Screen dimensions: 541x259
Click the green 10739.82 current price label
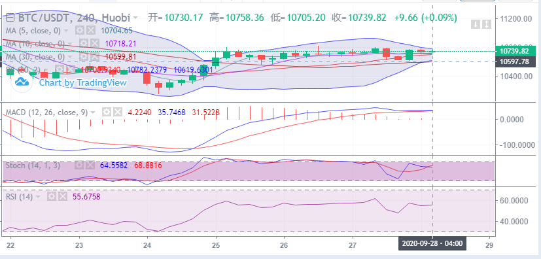tap(515, 51)
